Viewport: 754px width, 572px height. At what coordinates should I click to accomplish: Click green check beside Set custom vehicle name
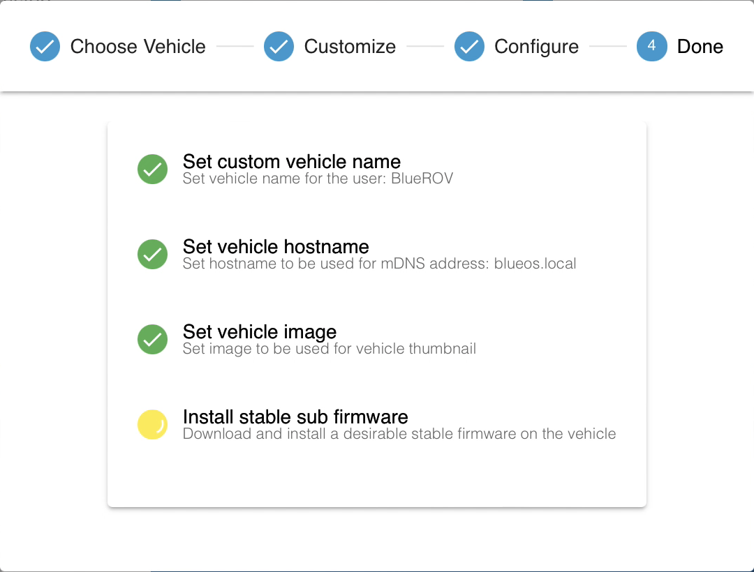click(x=152, y=169)
